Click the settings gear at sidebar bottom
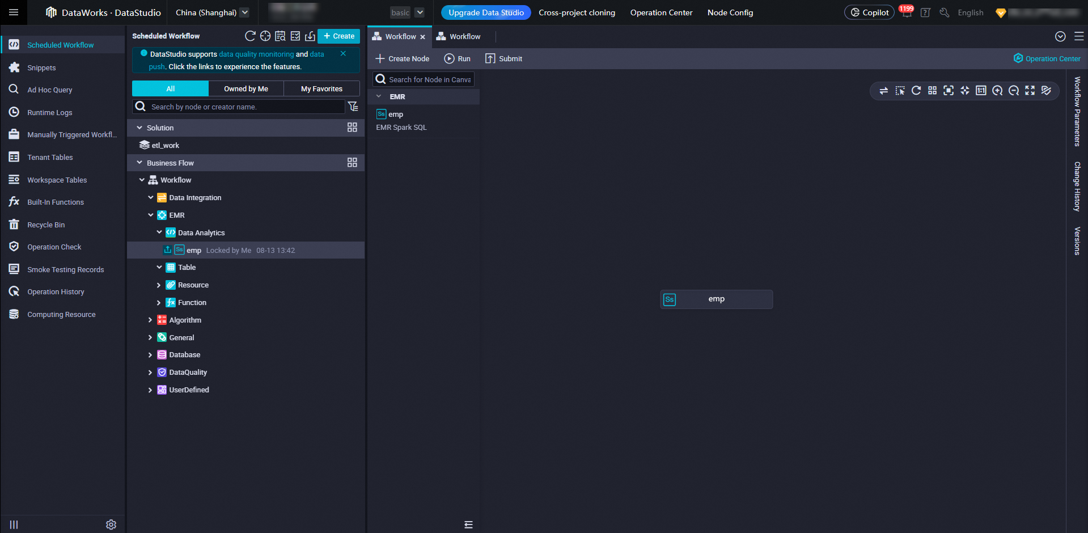The image size is (1088, 533). click(x=111, y=524)
